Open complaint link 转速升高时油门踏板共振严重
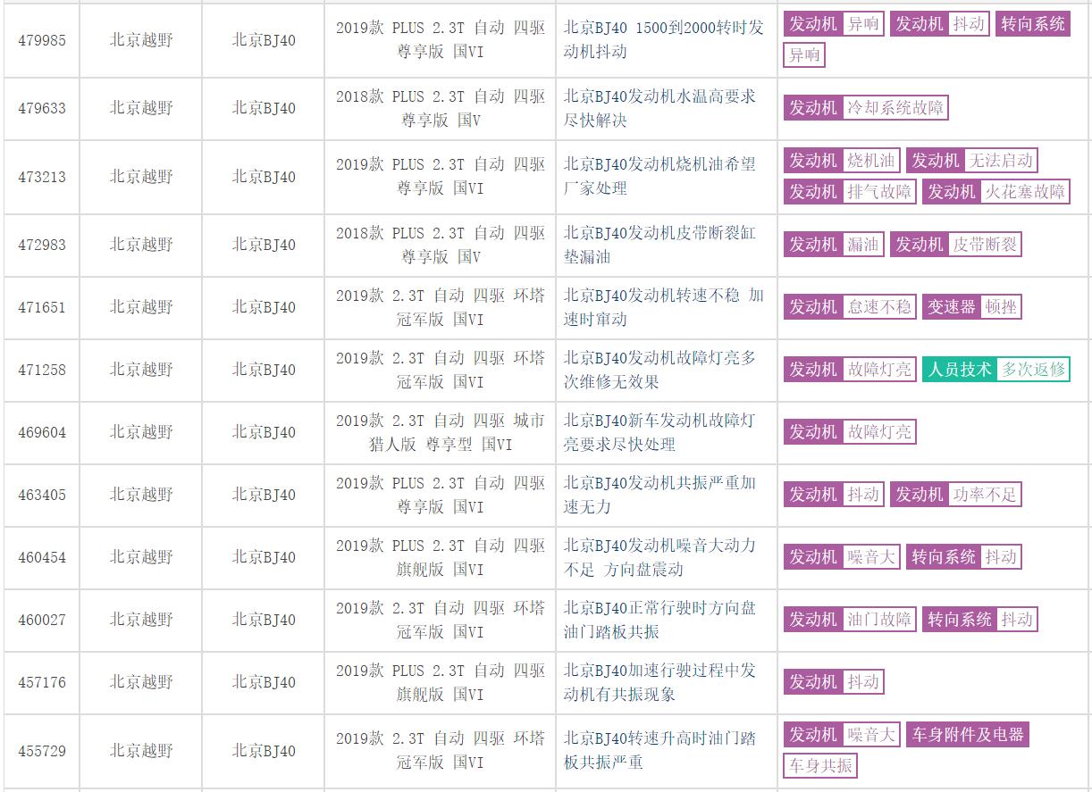The width and height of the screenshot is (1092, 792). coord(659,751)
